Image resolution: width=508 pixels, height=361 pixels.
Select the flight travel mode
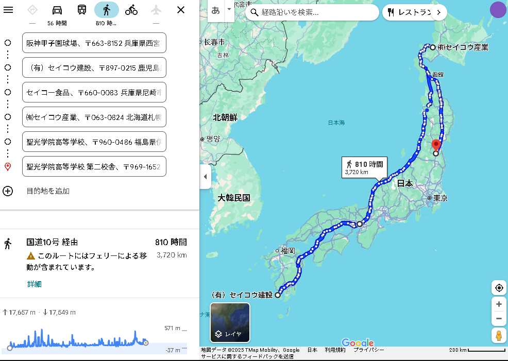[156, 10]
